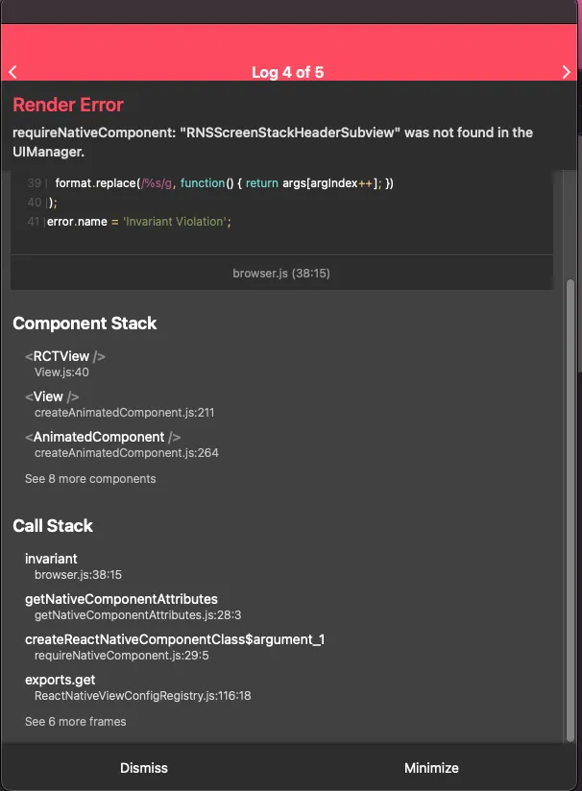Screen dimensions: 582x791
Task: Expand See 8 more components
Action: point(90,478)
